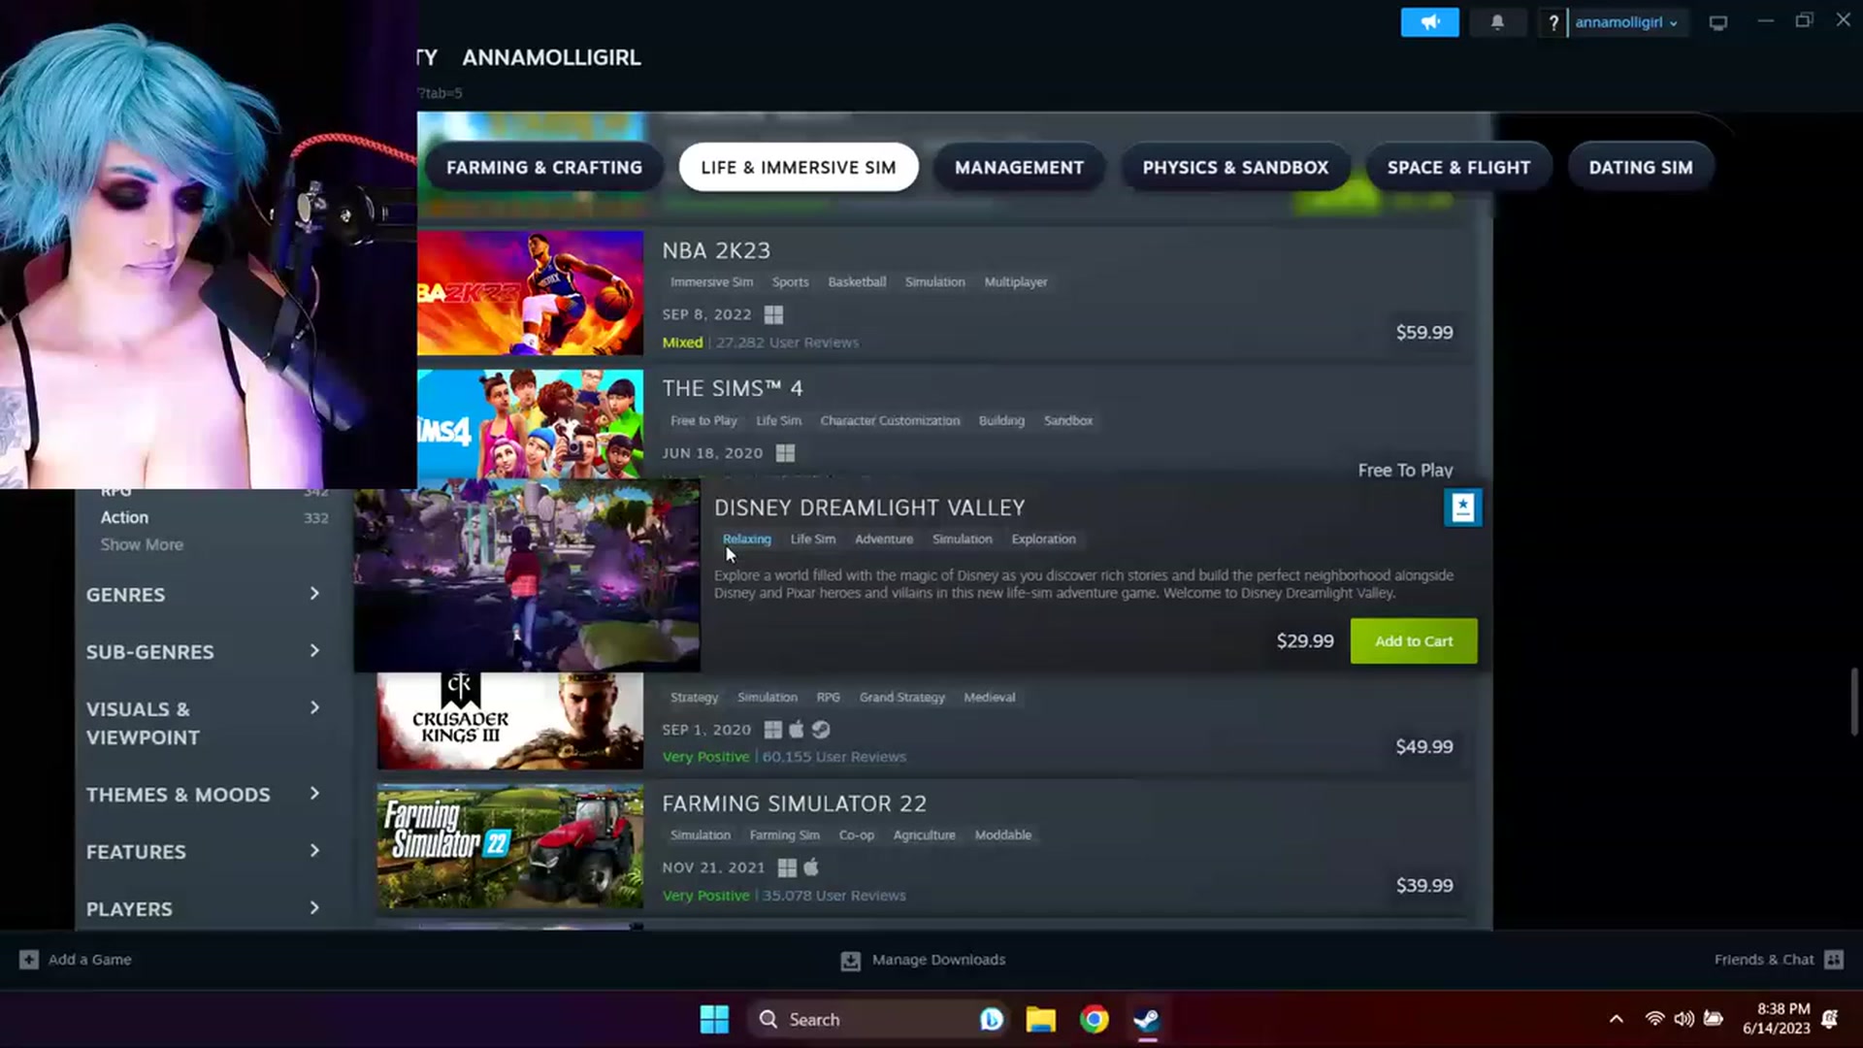Expand the PLAYERS filter section
This screenshot has height=1048, width=1863.
click(203, 908)
